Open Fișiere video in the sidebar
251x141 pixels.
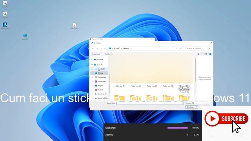[x=100, y=81]
